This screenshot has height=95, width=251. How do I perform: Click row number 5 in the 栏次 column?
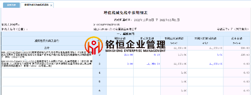tap(100, 82)
